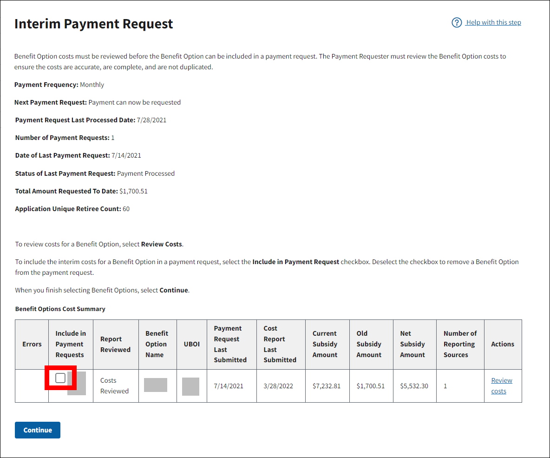Click the UBOI column header
This screenshot has width=550, height=458.
click(191, 344)
